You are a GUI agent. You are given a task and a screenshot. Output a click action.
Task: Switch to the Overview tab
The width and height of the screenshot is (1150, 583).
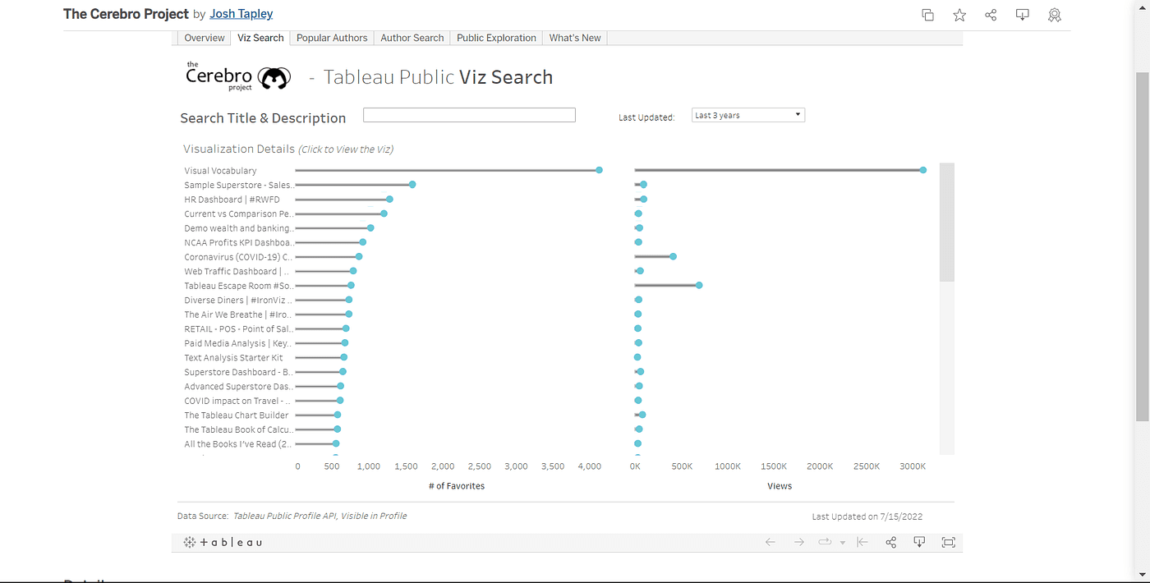coord(205,38)
